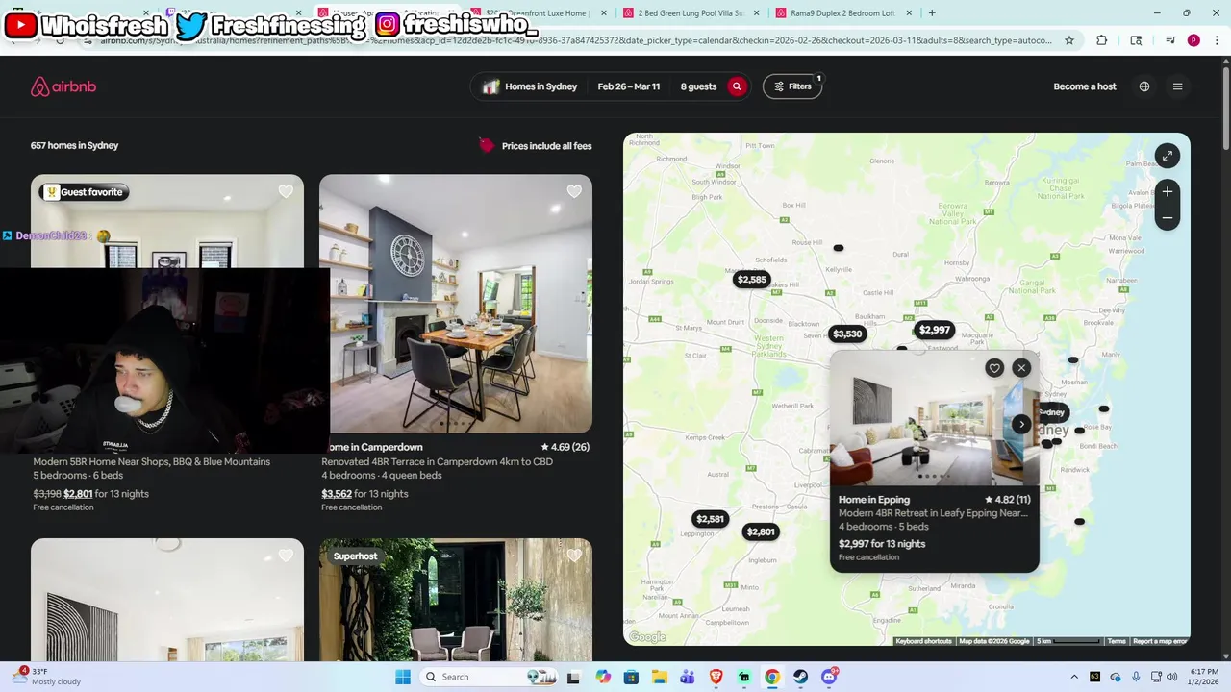
Task: Click Become a host link
Action: 1085,86
